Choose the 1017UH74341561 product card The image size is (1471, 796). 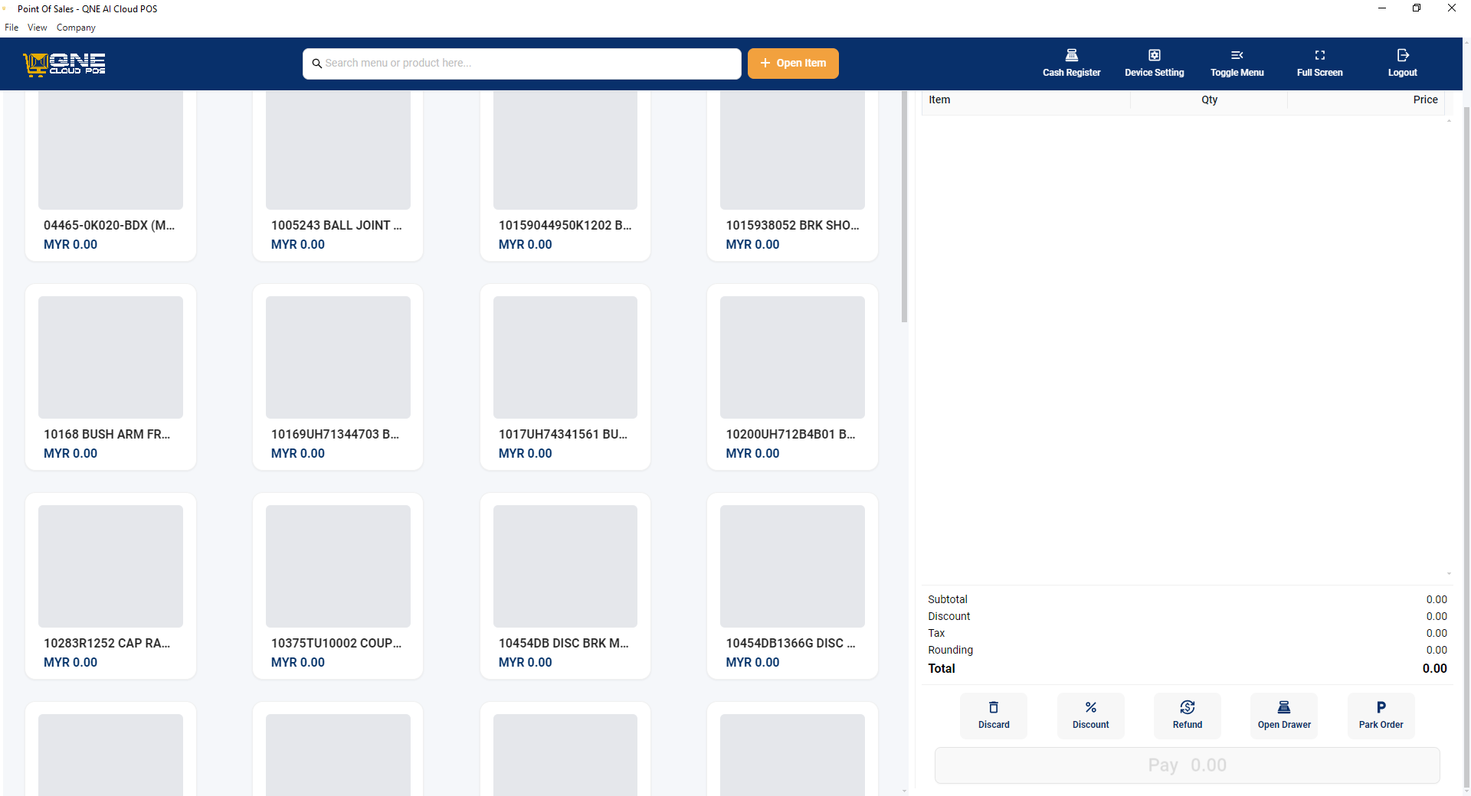pyautogui.click(x=565, y=377)
